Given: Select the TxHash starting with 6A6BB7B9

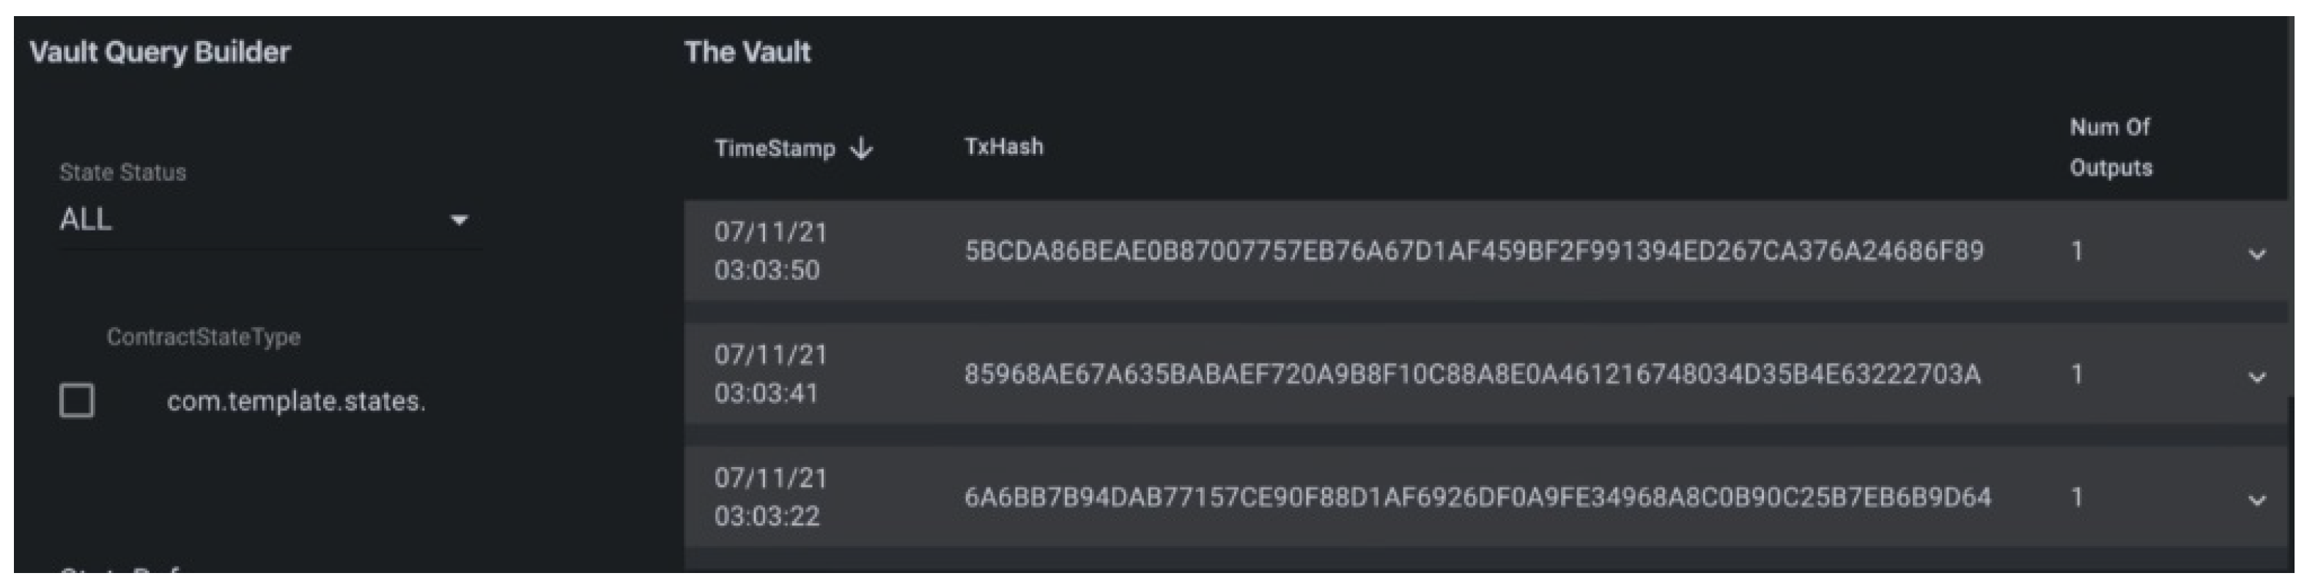Looking at the screenshot, I should pos(1477,497).
